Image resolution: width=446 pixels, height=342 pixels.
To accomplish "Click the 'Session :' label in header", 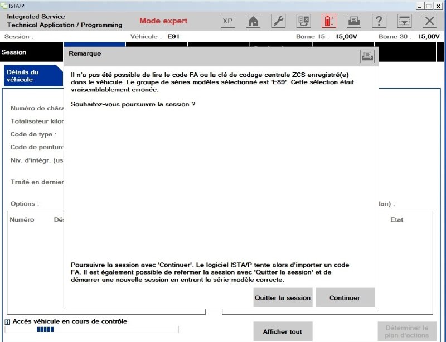I will [19, 36].
